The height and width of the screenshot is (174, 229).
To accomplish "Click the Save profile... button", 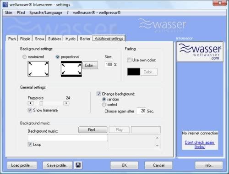I will (x=58, y=165).
